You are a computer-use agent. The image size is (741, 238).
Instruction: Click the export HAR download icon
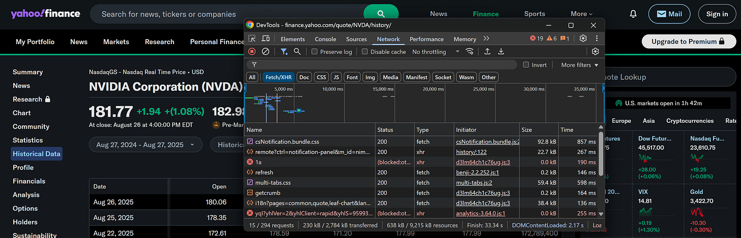coord(501,51)
